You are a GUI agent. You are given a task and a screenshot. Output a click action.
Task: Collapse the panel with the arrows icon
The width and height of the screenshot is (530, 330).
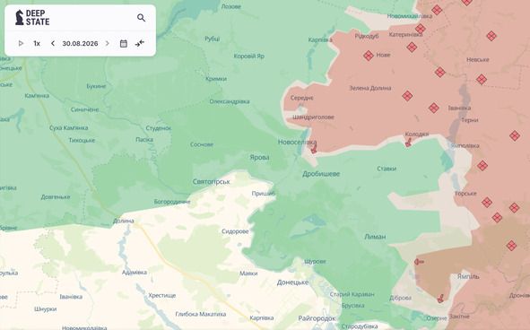click(140, 43)
